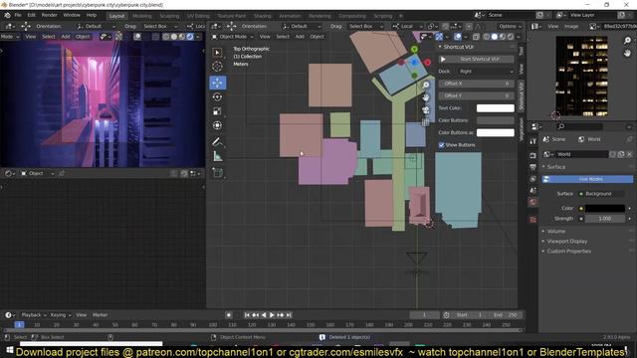This screenshot has width=637, height=358.
Task: Expand the Volume panel
Action: [556, 231]
